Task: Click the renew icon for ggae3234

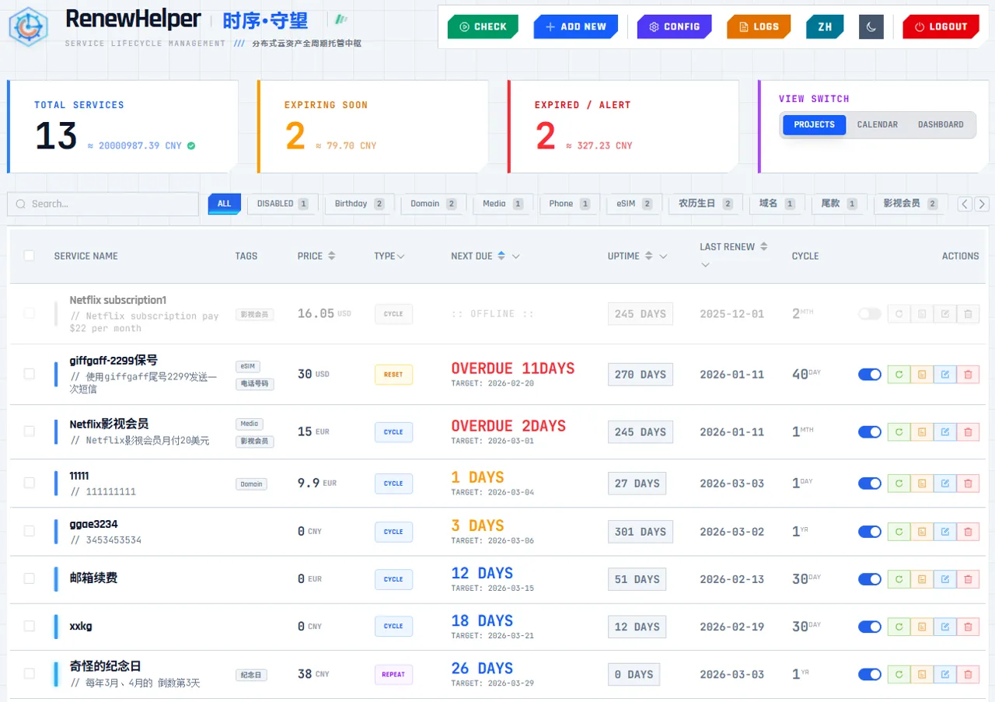Action: point(899,532)
